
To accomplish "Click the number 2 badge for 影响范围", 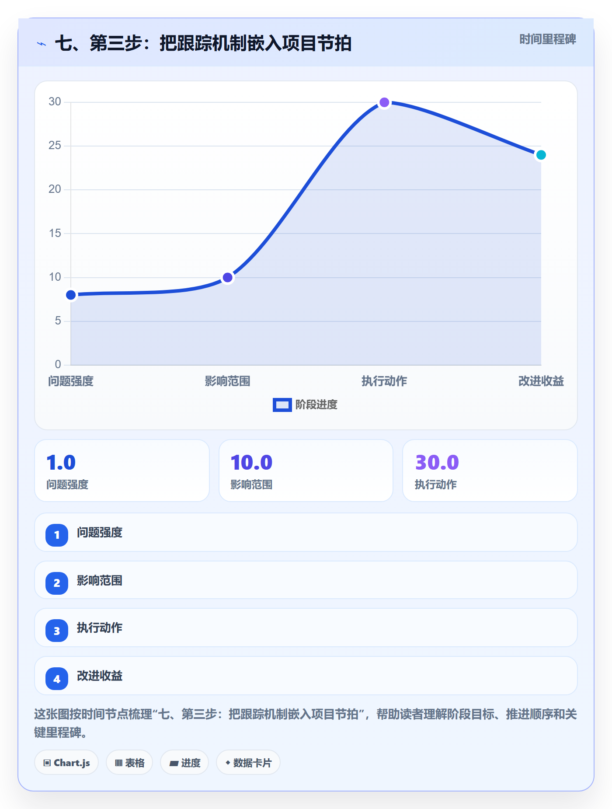I will [x=57, y=583].
